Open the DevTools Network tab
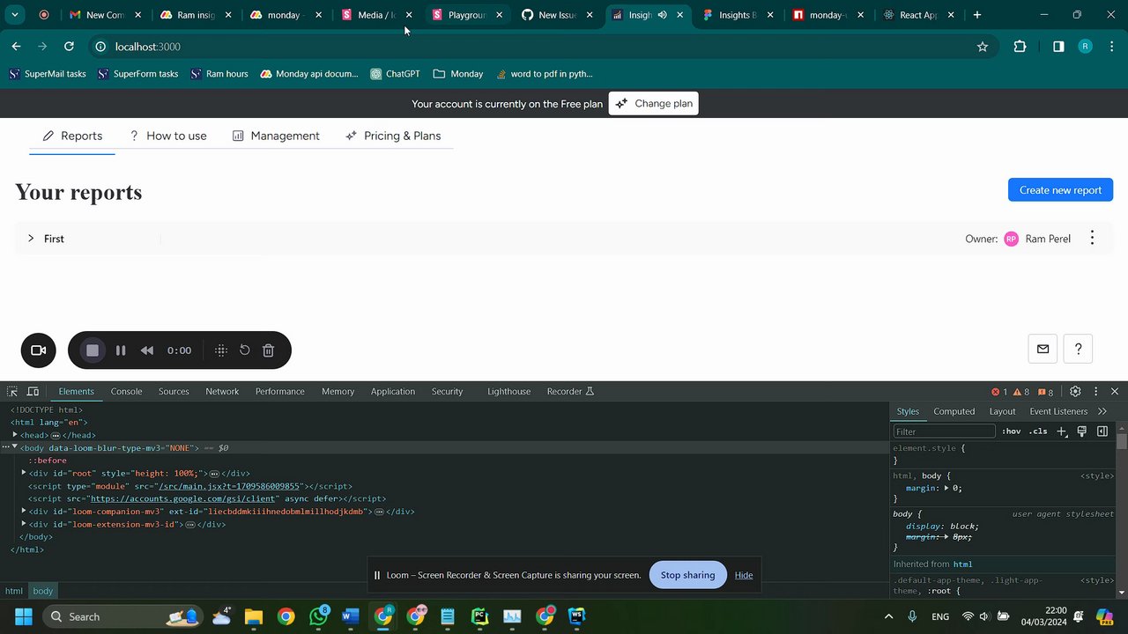The width and height of the screenshot is (1128, 634). 222,392
